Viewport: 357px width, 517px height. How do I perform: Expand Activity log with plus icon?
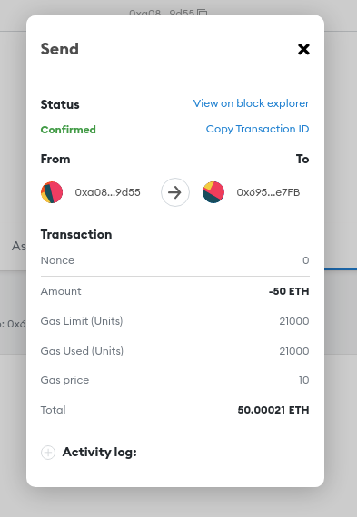[x=48, y=453]
